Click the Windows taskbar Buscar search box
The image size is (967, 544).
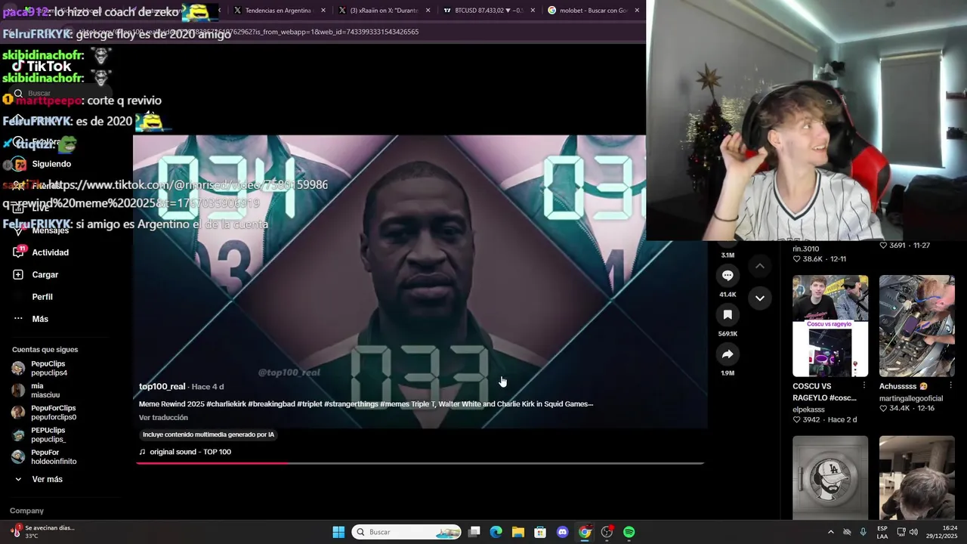point(406,532)
